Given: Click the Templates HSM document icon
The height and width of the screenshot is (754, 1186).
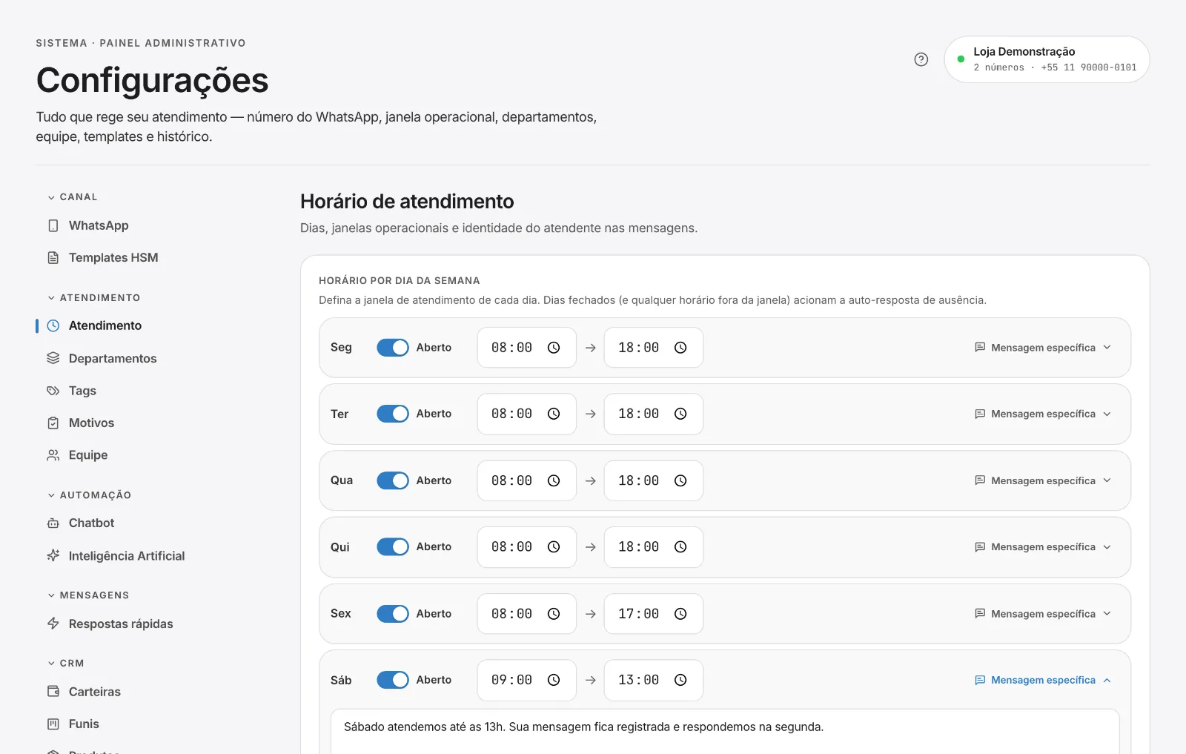Looking at the screenshot, I should [53, 258].
